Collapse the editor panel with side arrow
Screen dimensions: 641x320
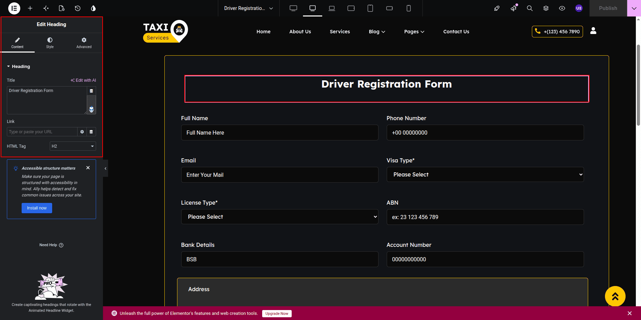pyautogui.click(x=105, y=168)
